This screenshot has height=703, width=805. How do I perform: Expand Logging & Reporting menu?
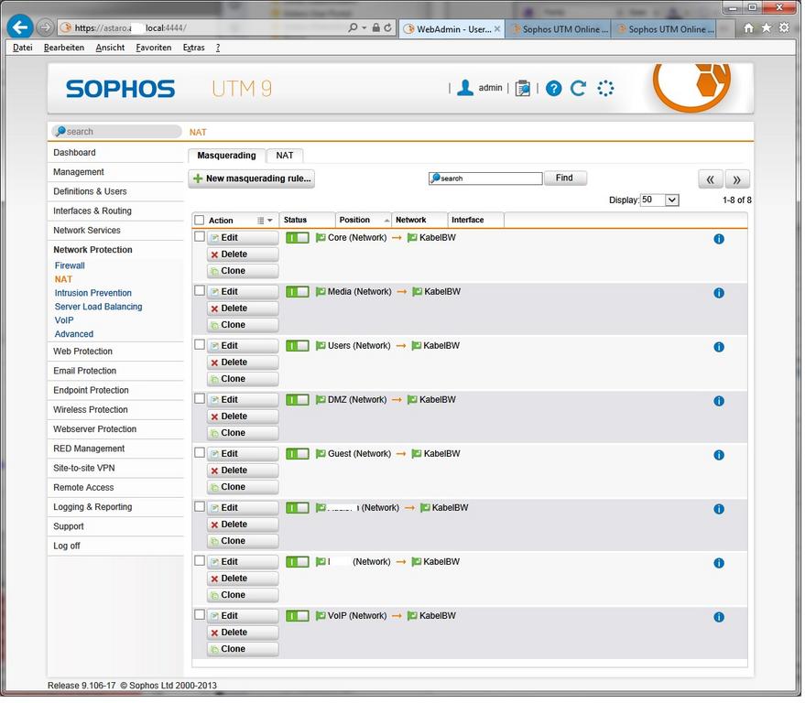pyautogui.click(x=92, y=507)
